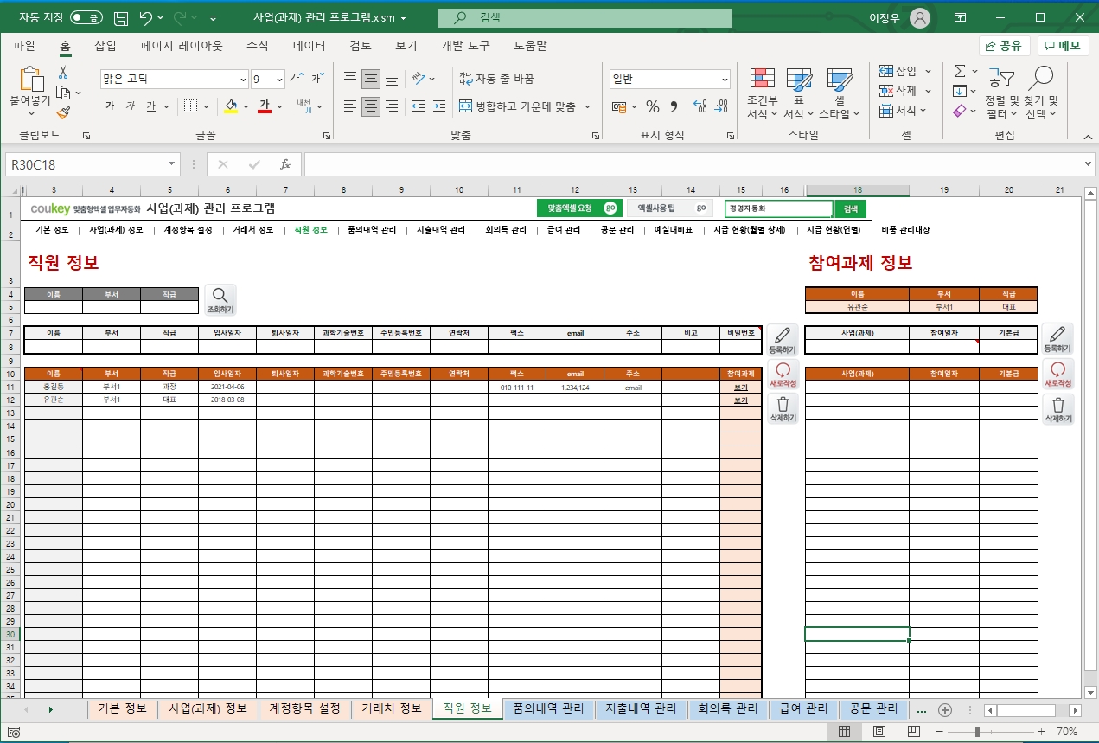Click employee 삭제하기 trash icon
1099x743 pixels.
tap(783, 408)
